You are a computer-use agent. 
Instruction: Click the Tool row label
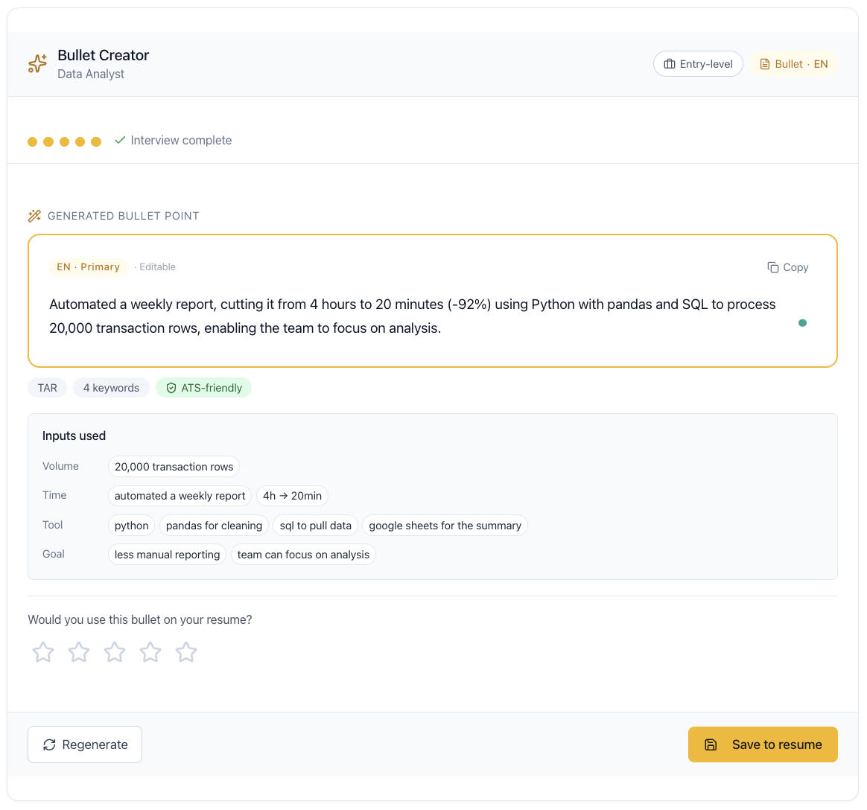[53, 525]
